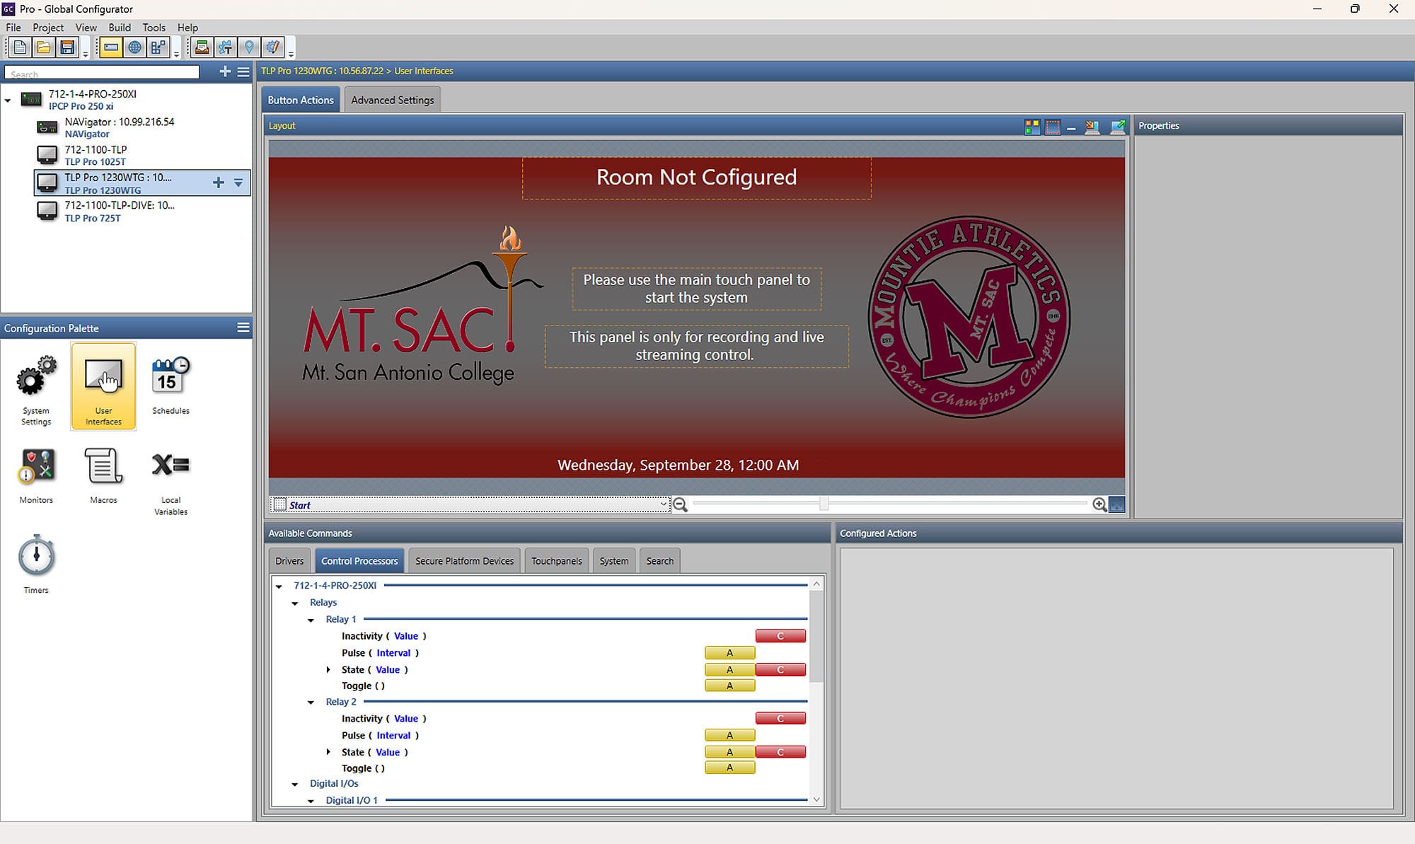This screenshot has height=844, width=1415.
Task: Click the Save floppy disk icon
Action: 67,48
